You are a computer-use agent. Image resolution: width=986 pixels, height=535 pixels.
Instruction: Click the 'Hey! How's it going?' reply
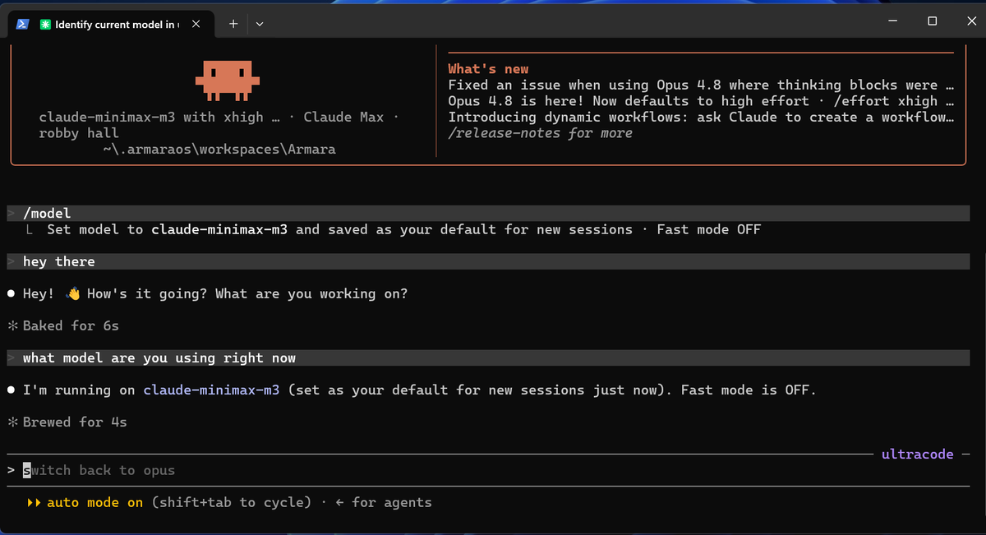pyautogui.click(x=214, y=293)
